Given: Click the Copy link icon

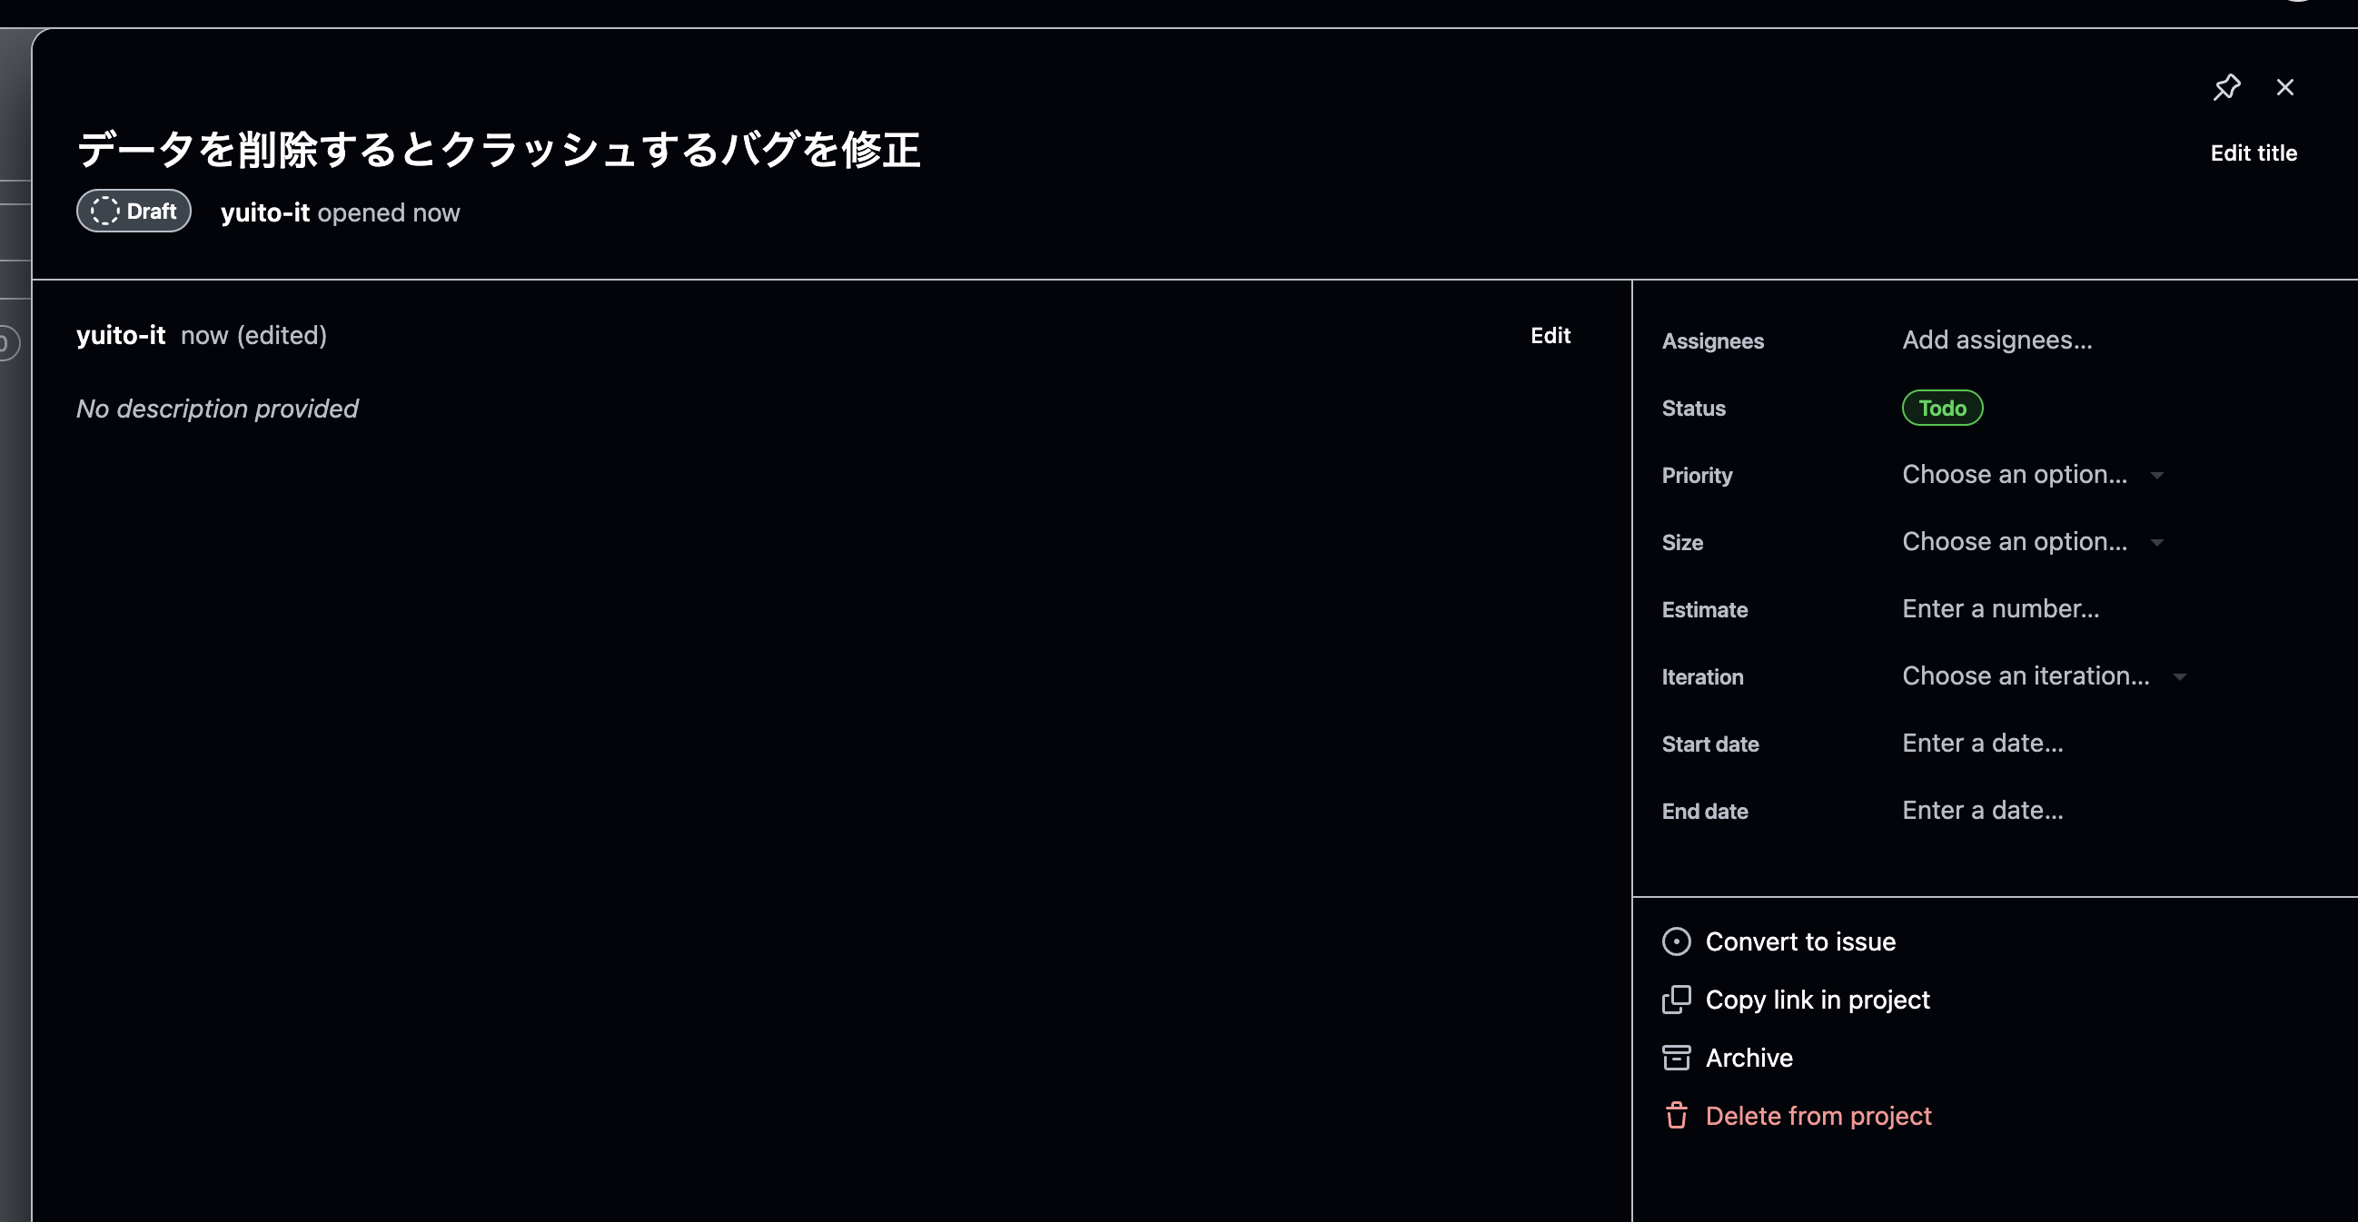Looking at the screenshot, I should [x=1677, y=1000].
